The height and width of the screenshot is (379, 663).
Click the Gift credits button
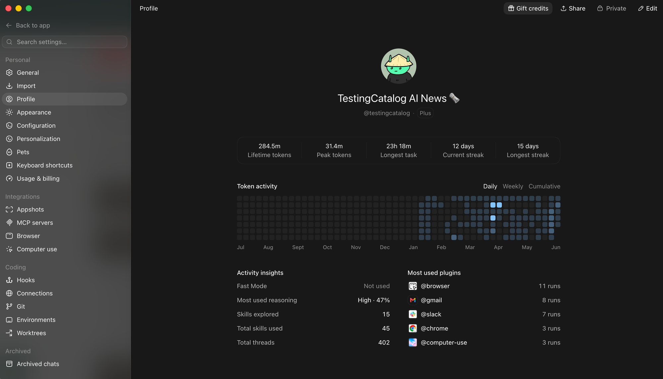pos(528,8)
